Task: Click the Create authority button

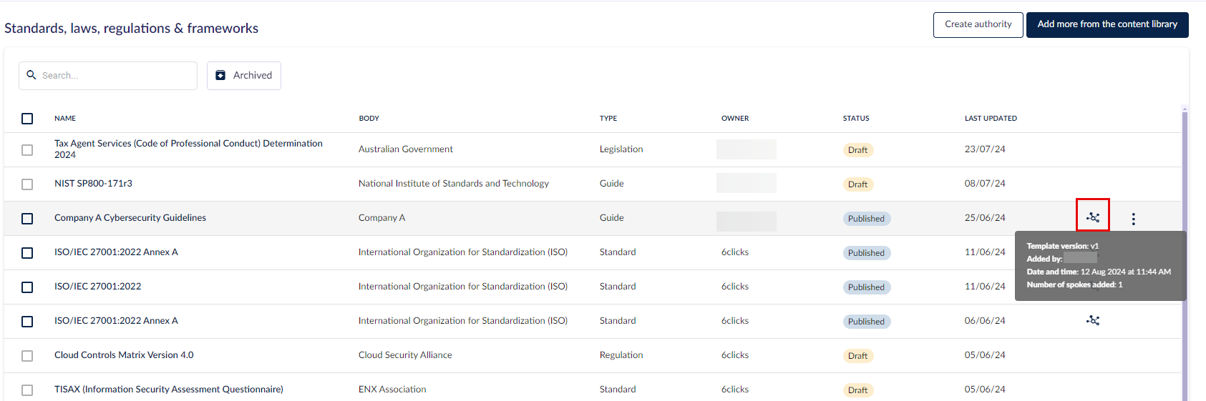Action: point(978,24)
